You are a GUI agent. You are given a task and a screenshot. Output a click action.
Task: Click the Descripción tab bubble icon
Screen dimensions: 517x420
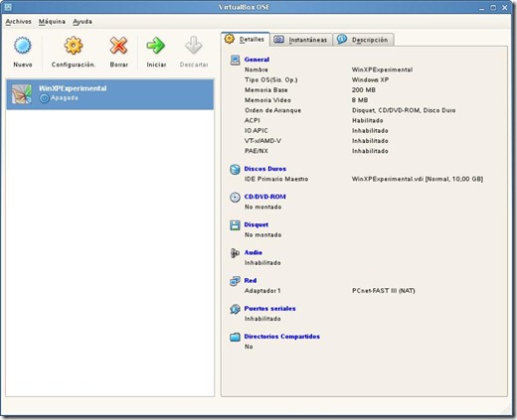click(x=342, y=39)
